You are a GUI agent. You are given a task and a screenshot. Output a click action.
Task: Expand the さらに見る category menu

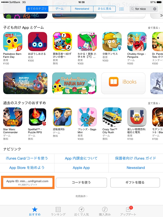click(104, 9)
